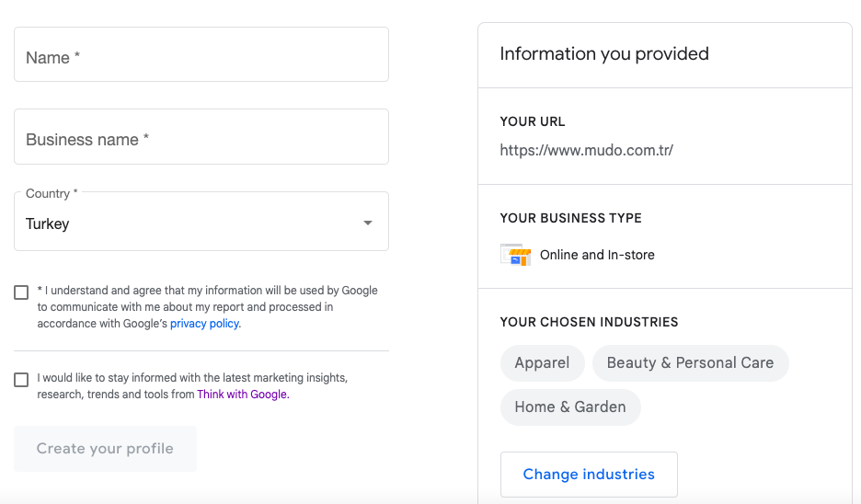Click the Information you provided heading
Viewport: 861px width, 504px height.
[x=604, y=54]
